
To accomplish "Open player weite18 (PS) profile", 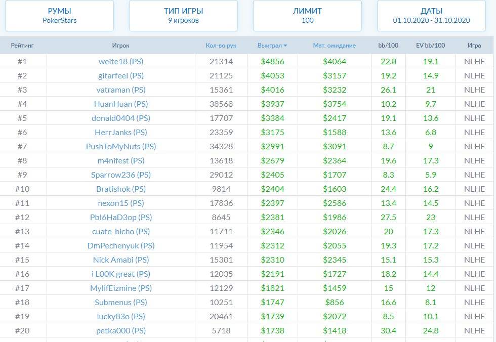I will coord(121,61).
